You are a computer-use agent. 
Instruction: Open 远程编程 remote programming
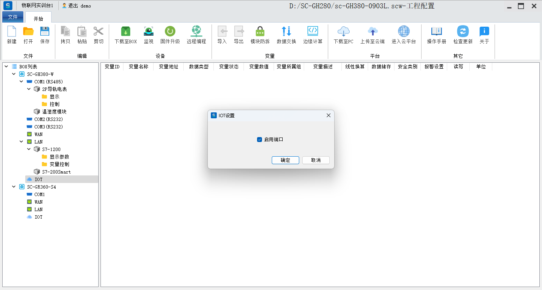click(196, 32)
